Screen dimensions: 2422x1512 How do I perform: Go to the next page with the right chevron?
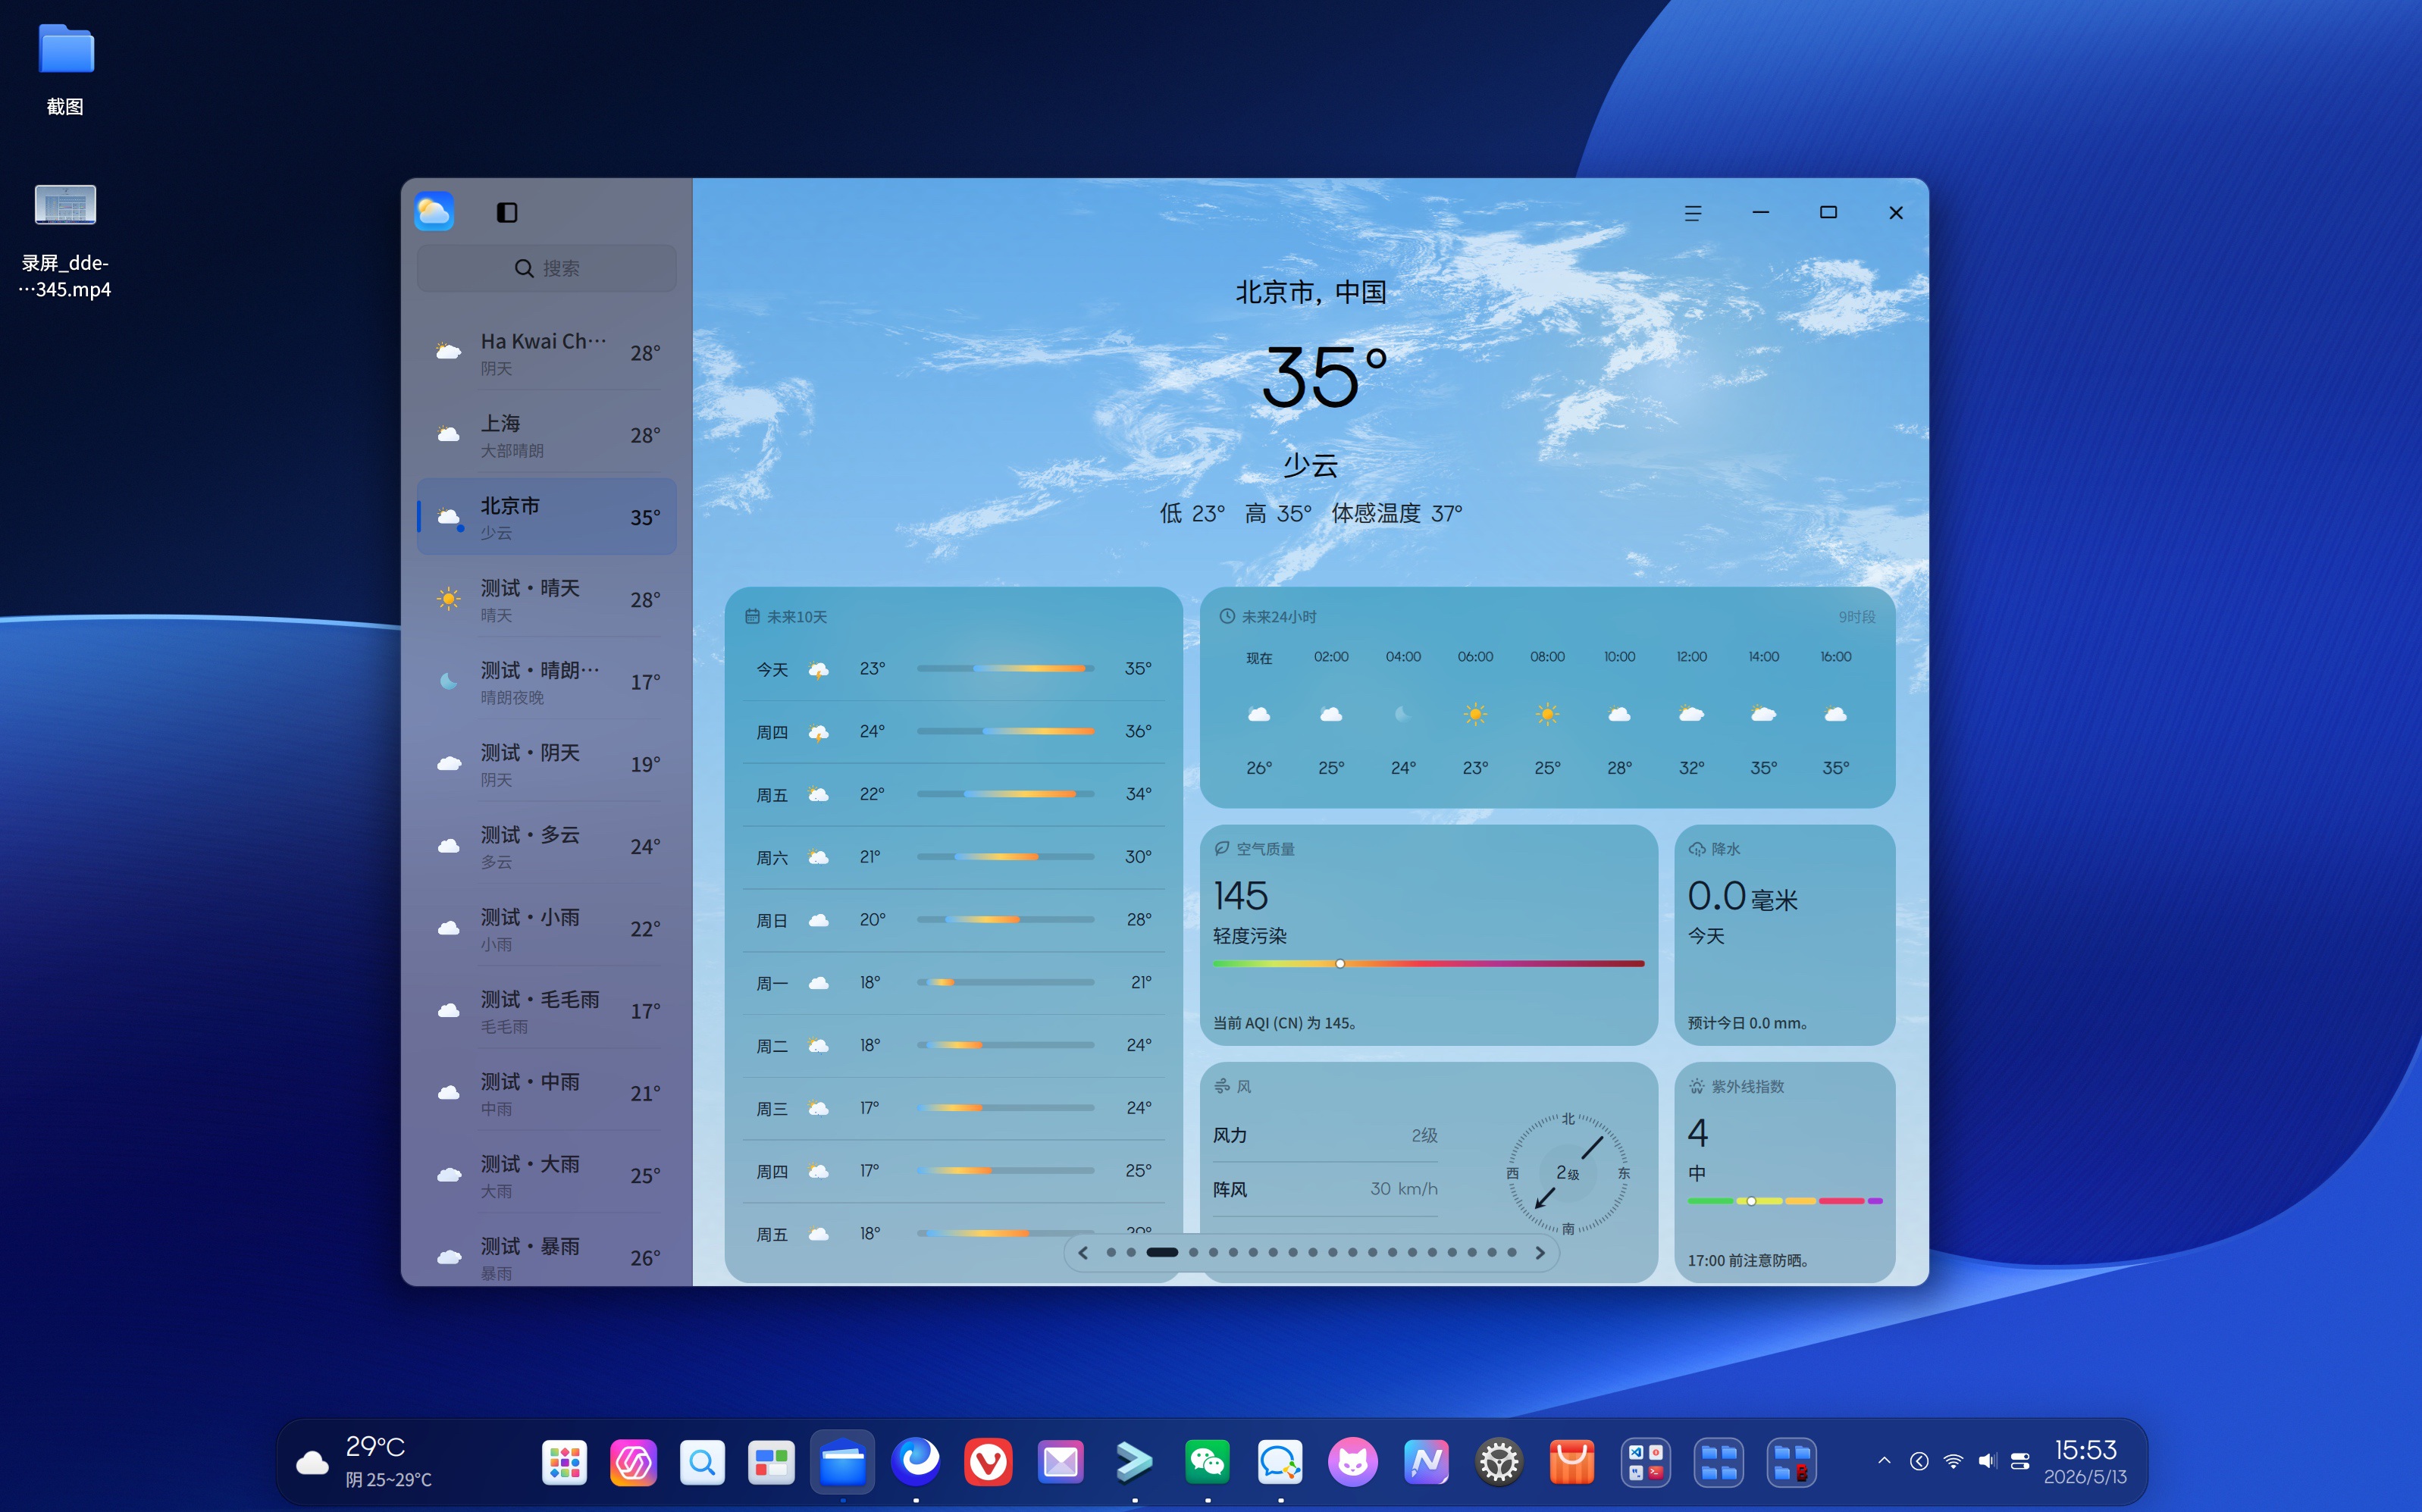(1540, 1252)
